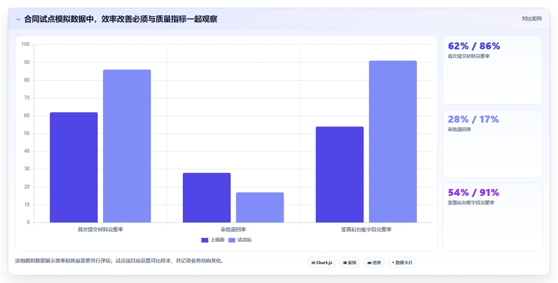Viewport: 558px width, 283px height.
Task: Click the lightning icon beside the title
Action: pyautogui.click(x=18, y=19)
